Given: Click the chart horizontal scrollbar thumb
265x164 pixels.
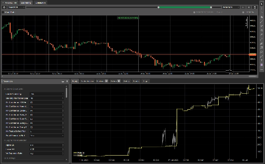Looking at the screenshot, I should pos(252,76).
